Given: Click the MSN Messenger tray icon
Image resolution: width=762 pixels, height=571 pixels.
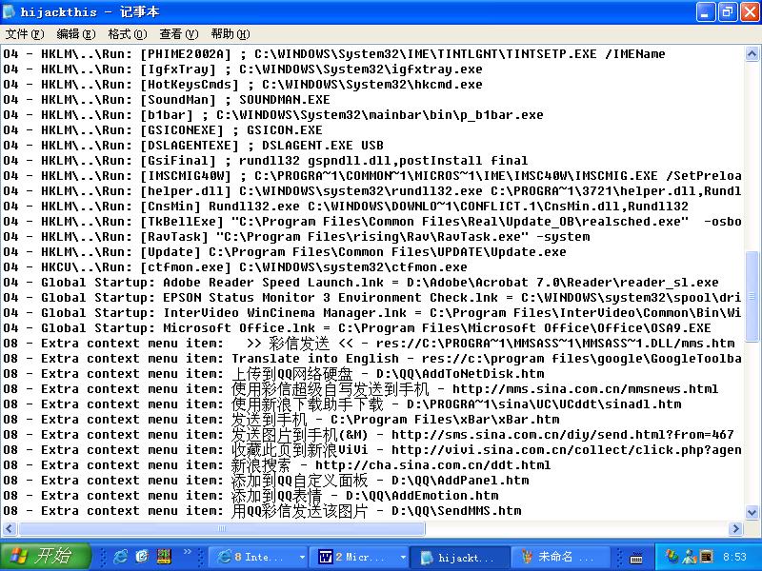Looking at the screenshot, I should click(x=672, y=557).
